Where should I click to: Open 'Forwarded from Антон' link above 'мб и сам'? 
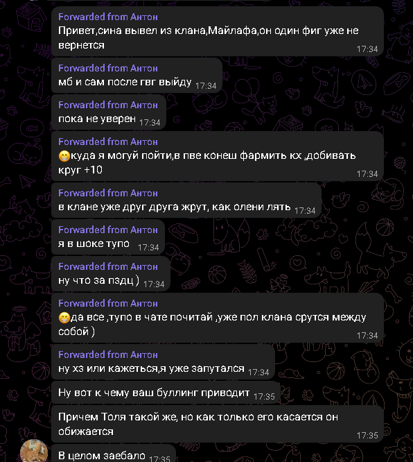tap(107, 69)
